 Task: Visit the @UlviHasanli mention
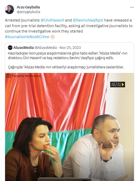52,20
